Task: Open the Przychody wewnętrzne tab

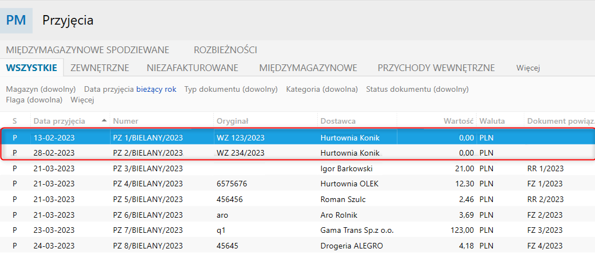Action: click(x=436, y=68)
